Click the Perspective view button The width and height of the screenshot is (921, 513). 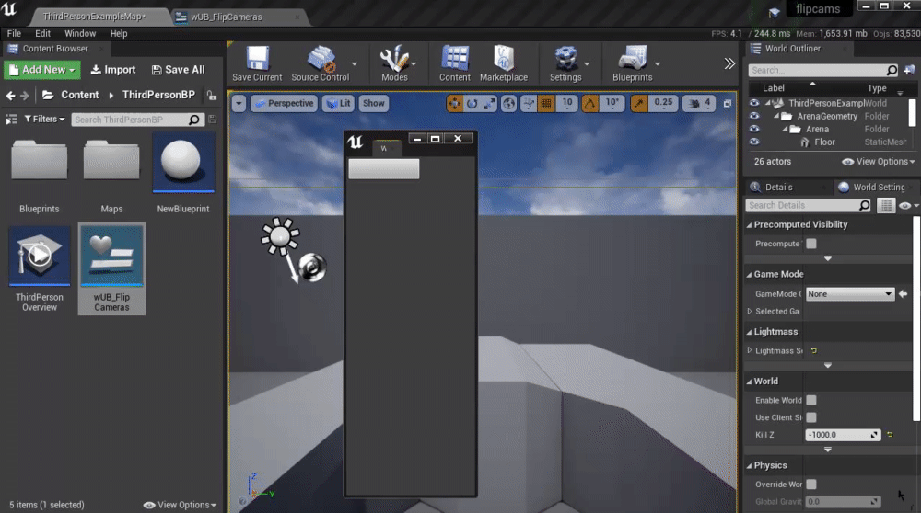[285, 104]
